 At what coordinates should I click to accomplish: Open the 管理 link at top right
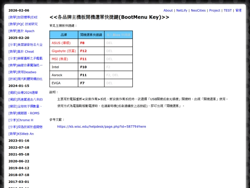click(238, 11)
